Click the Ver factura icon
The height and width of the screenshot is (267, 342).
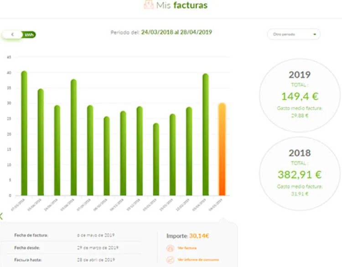point(170,248)
